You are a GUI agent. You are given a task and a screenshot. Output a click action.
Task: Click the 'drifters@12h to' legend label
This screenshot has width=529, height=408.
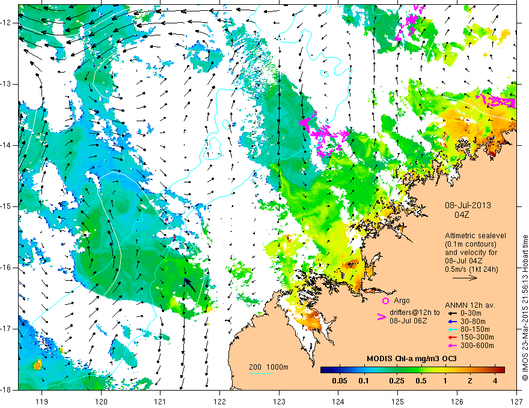coord(415,313)
